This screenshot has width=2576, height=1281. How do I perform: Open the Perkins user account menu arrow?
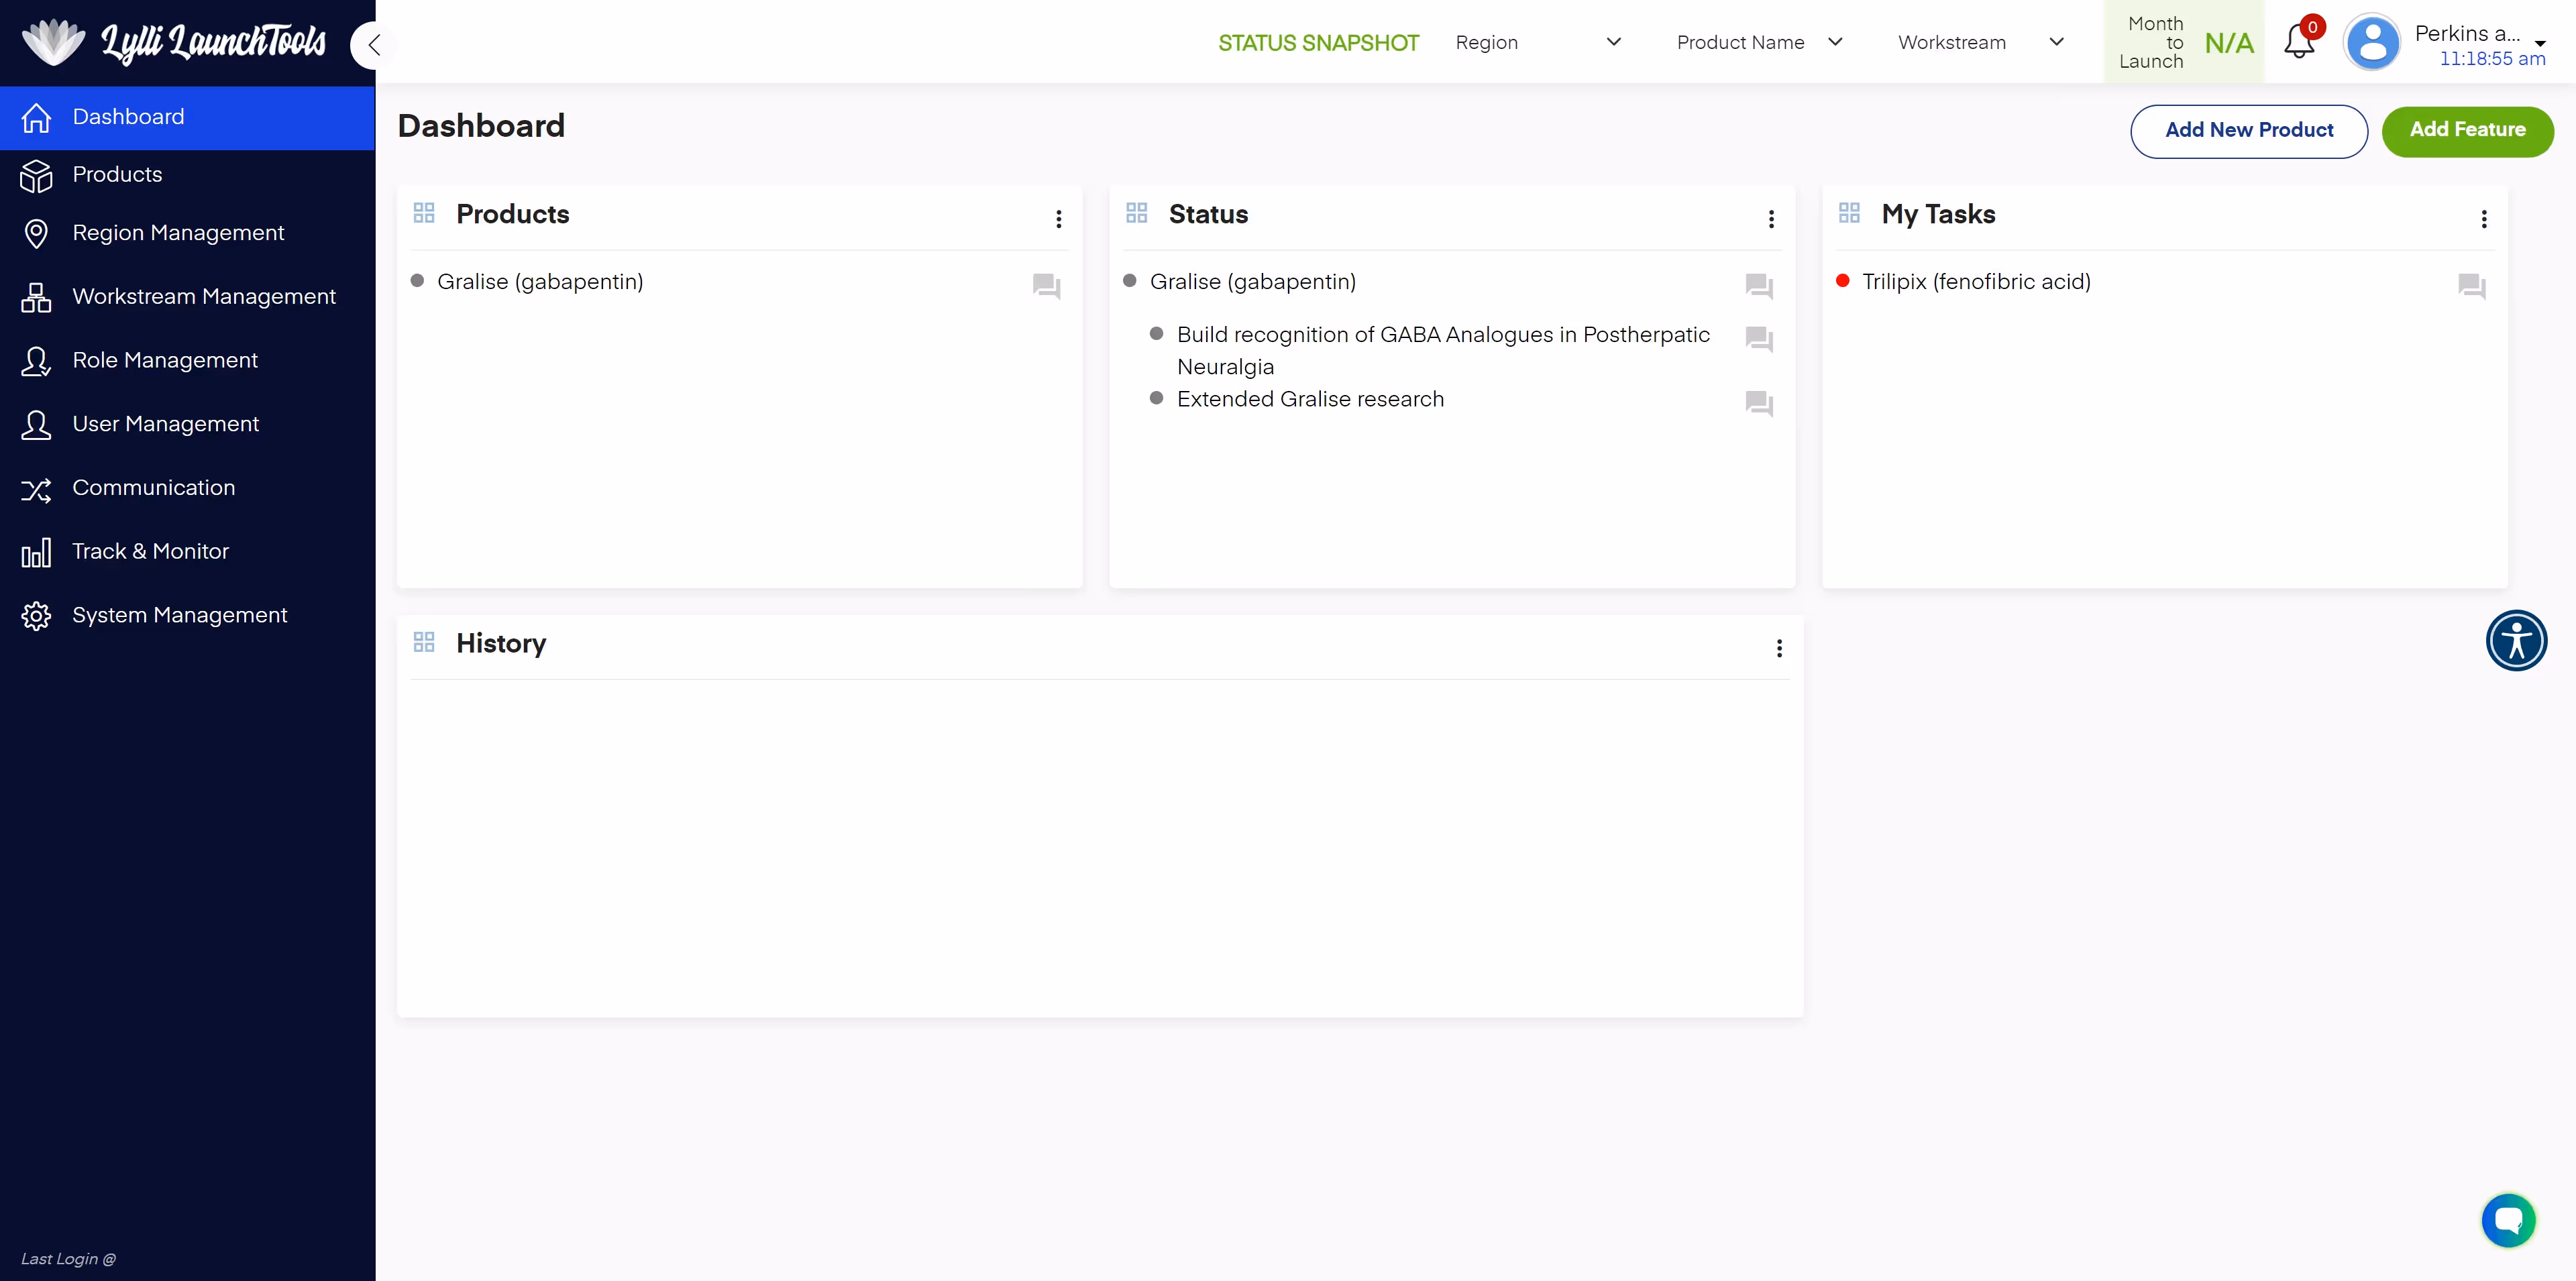[x=2539, y=43]
